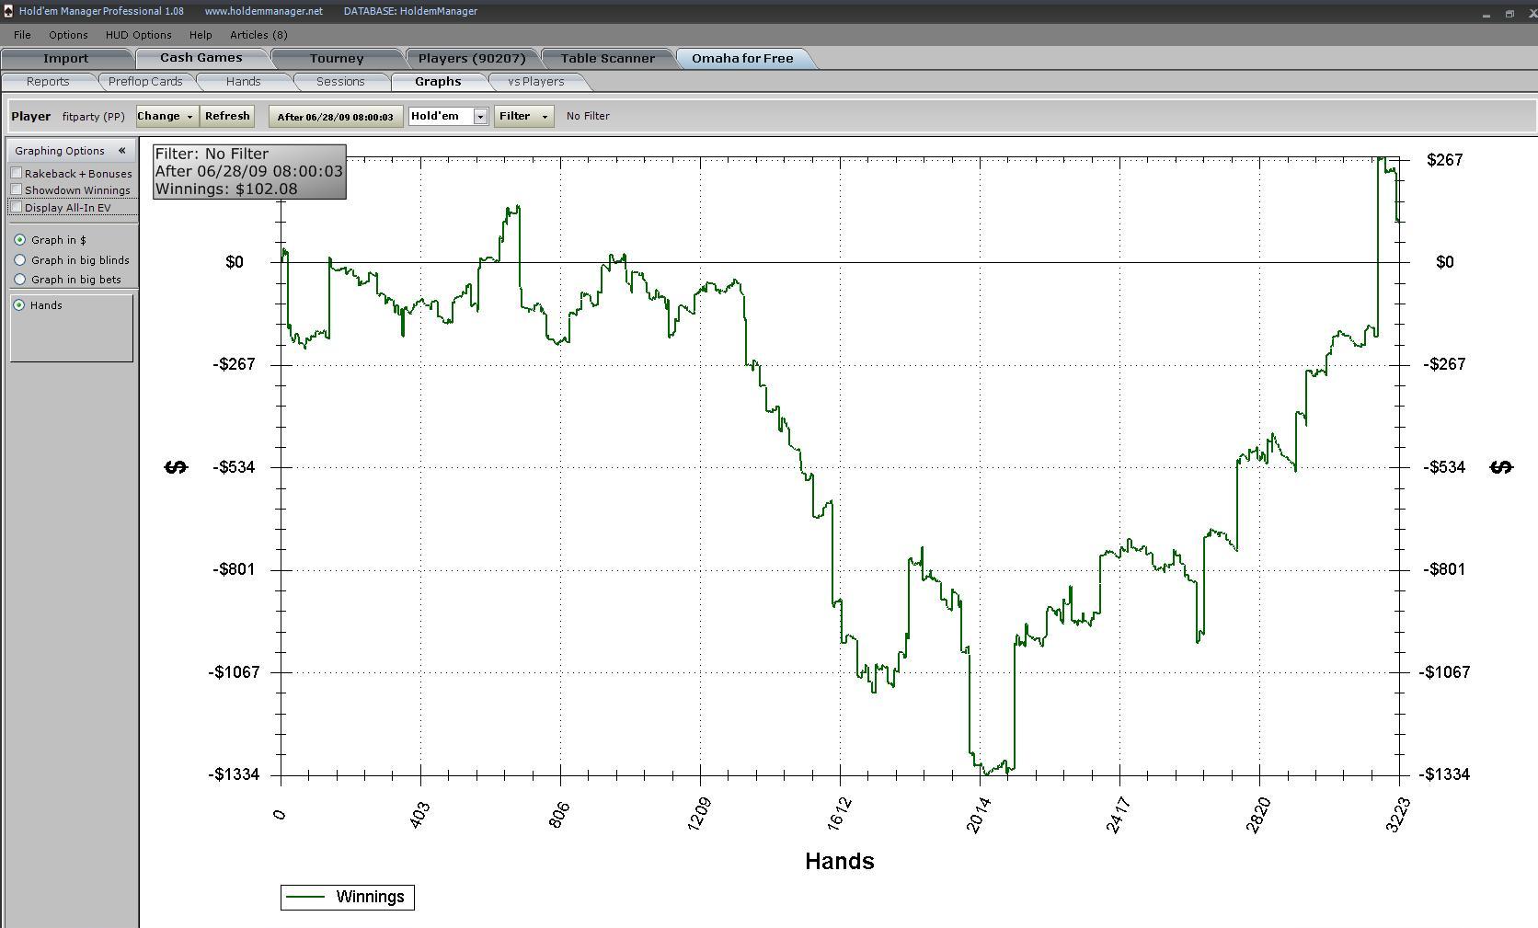Click the www.holdemmanager.net link in title bar
The width and height of the screenshot is (1538, 928).
[263, 11]
